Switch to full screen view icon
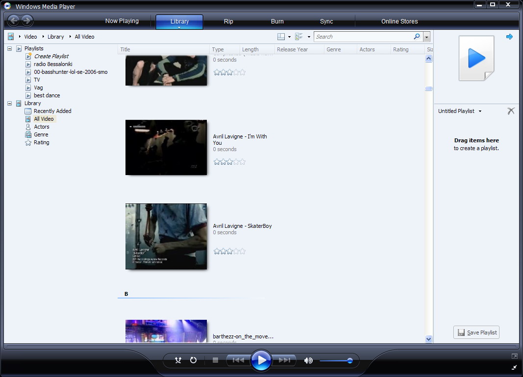Image resolution: width=523 pixels, height=377 pixels. coord(514,356)
